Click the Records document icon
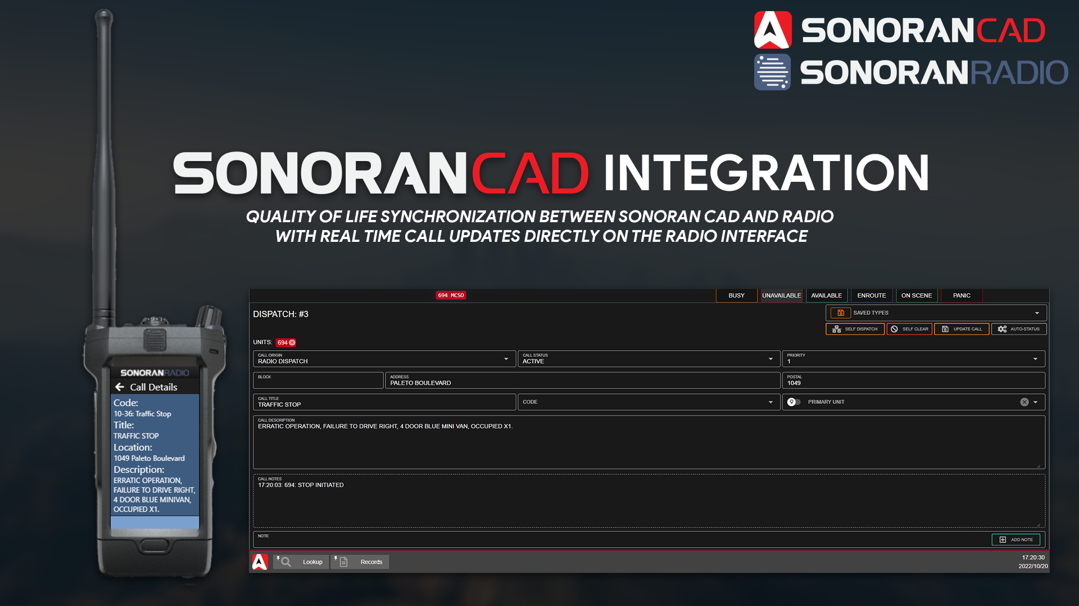 pyautogui.click(x=343, y=562)
